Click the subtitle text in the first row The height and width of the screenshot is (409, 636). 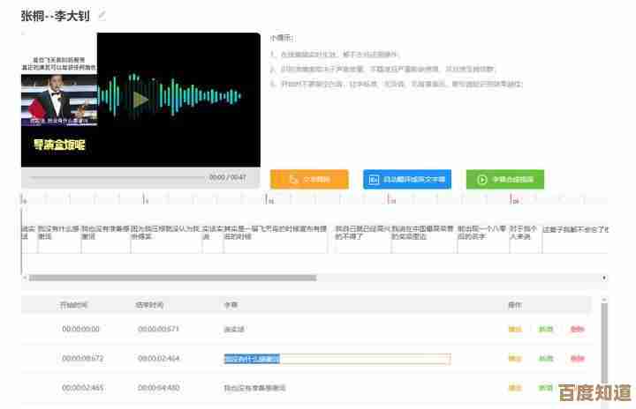click(234, 329)
